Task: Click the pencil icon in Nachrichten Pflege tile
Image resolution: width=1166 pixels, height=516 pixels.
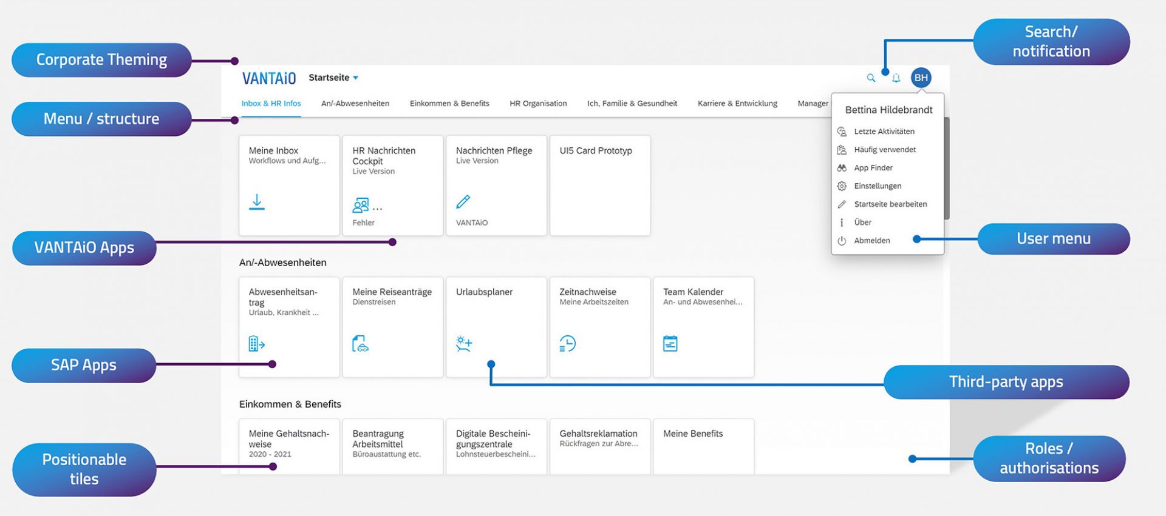Action: [463, 202]
